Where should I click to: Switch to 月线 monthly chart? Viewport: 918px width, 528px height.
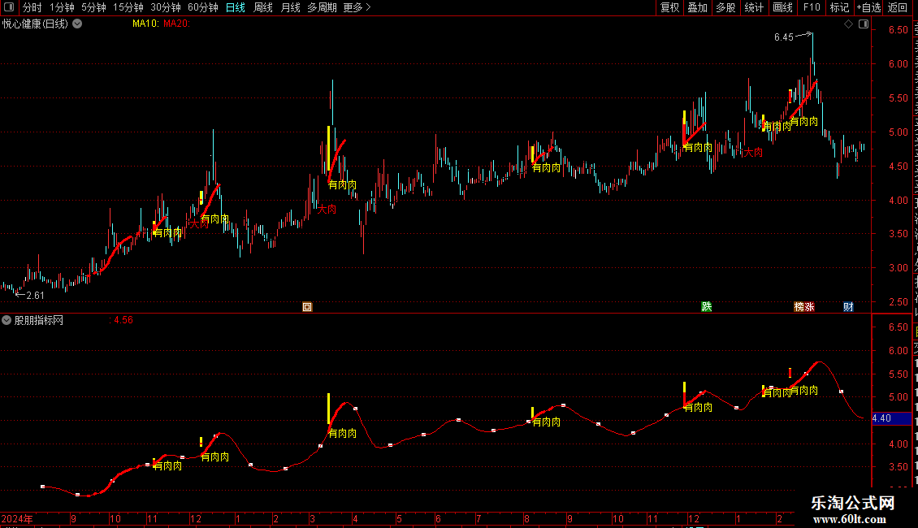click(290, 7)
